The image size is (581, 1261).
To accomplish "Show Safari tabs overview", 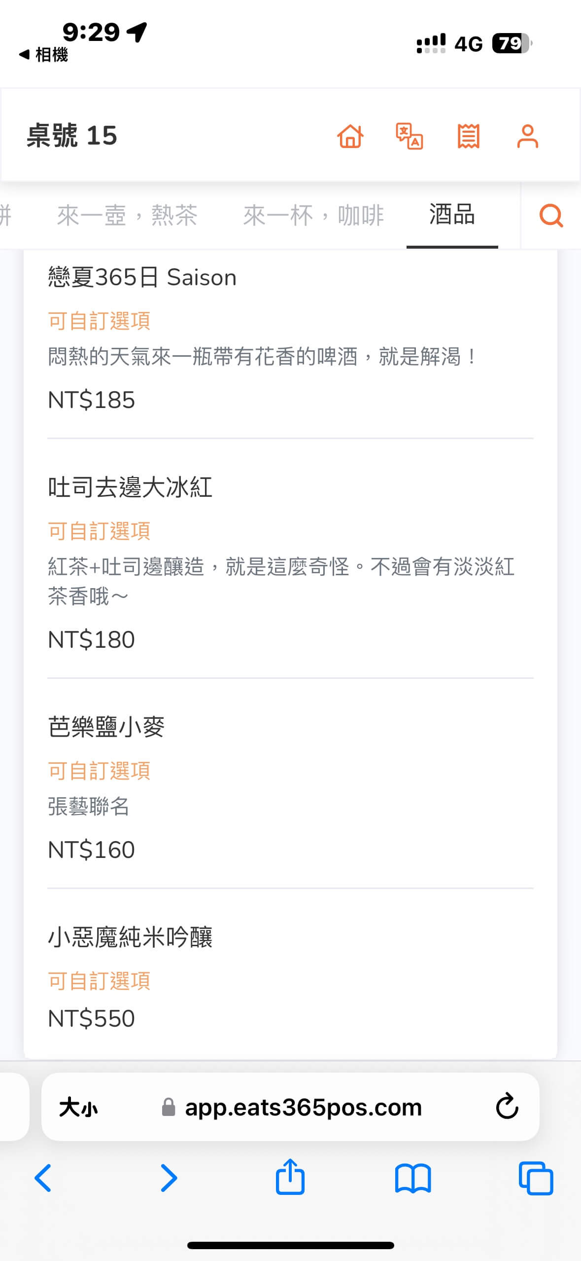I will (536, 1178).
